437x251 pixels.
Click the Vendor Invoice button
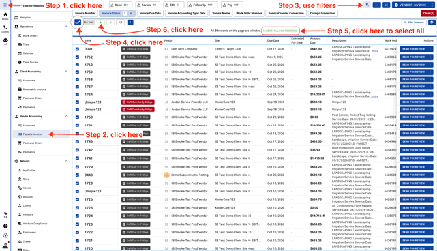pyautogui.click(x=410, y=5)
